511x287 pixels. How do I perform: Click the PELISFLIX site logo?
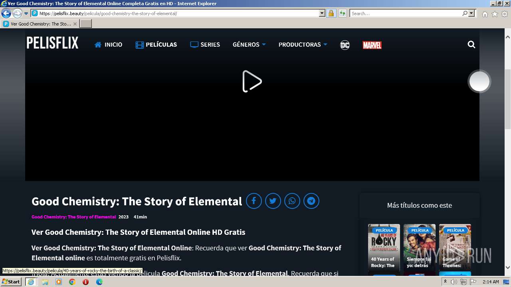[52, 43]
